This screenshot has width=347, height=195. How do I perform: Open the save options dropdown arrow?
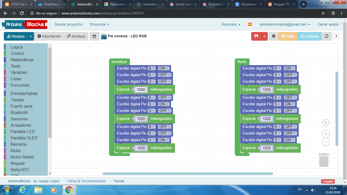pos(264,36)
